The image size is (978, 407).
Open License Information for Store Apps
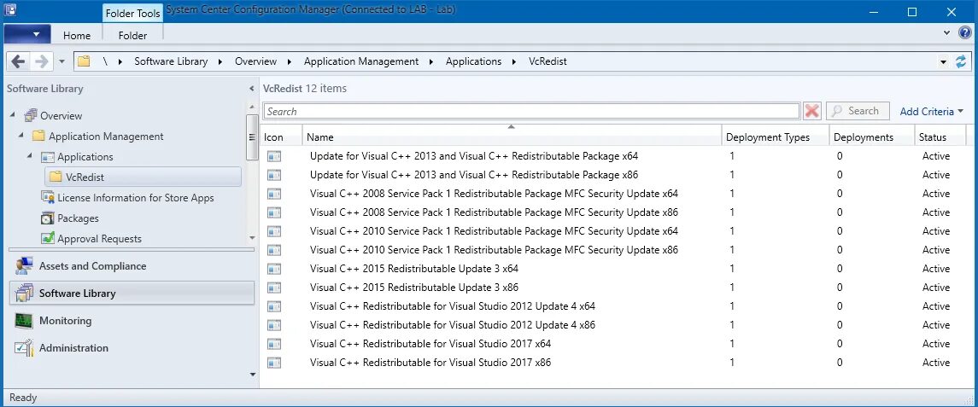point(135,198)
